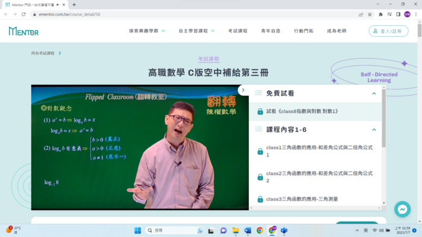Click the lock icon beside 試看 lesson
The width and height of the screenshot is (422, 237).
[x=260, y=111]
